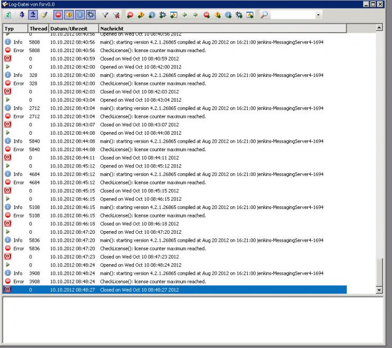Toggle the yellow warning messages filter button
392x348 pixels.
[x=68, y=15]
